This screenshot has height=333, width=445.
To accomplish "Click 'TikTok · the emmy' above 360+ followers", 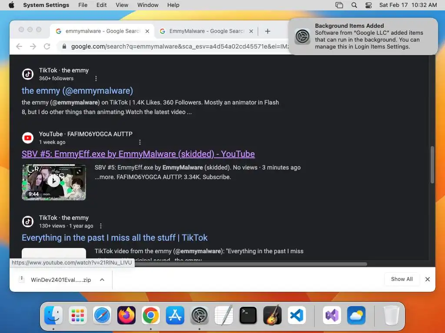I will [64, 70].
